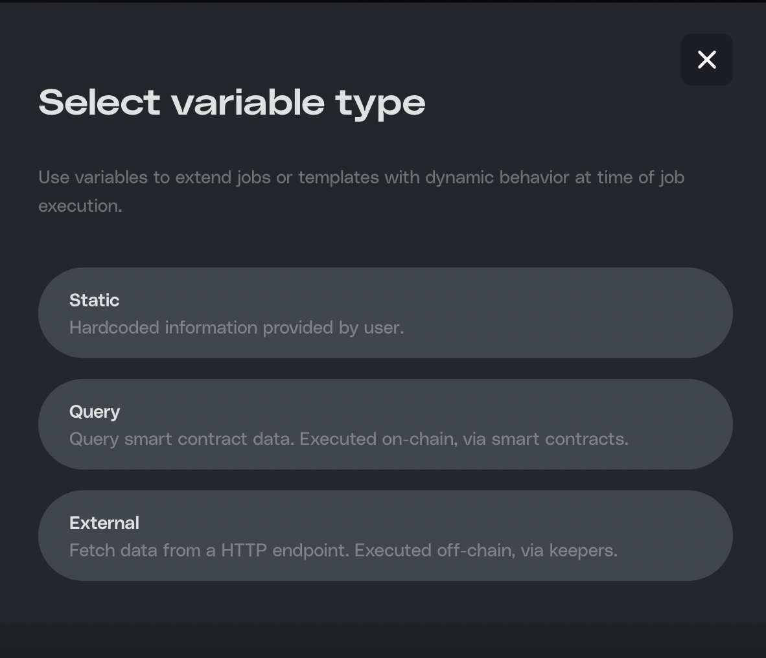Close the Select variable type dialog

pyautogui.click(x=706, y=60)
